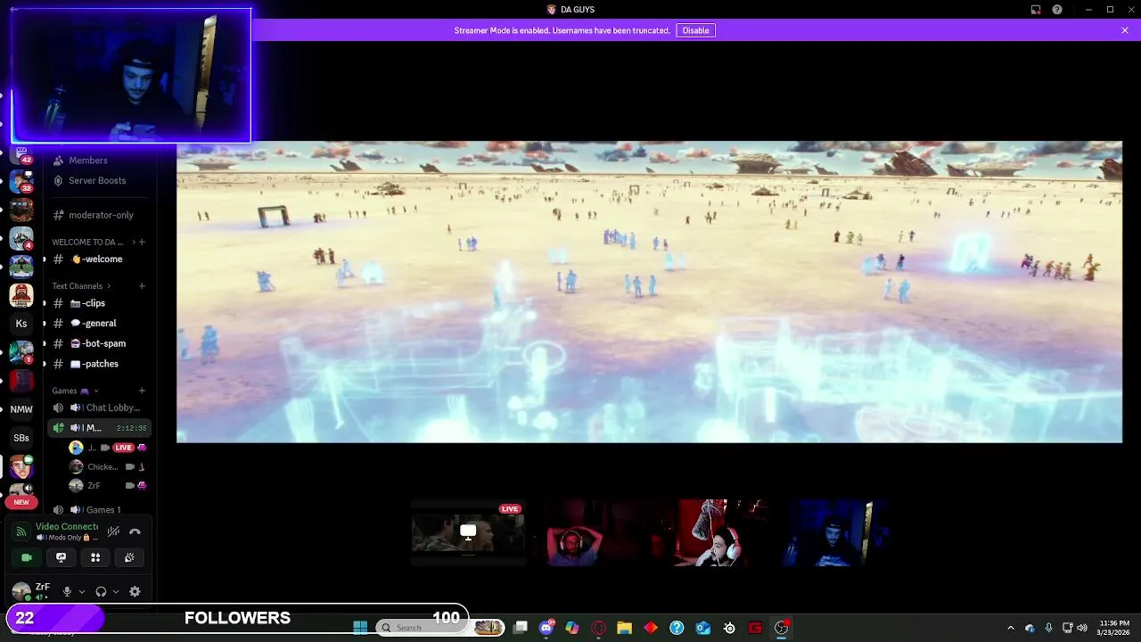Open the general text channel
Image resolution: width=1141 pixels, height=642 pixels.
pos(98,324)
